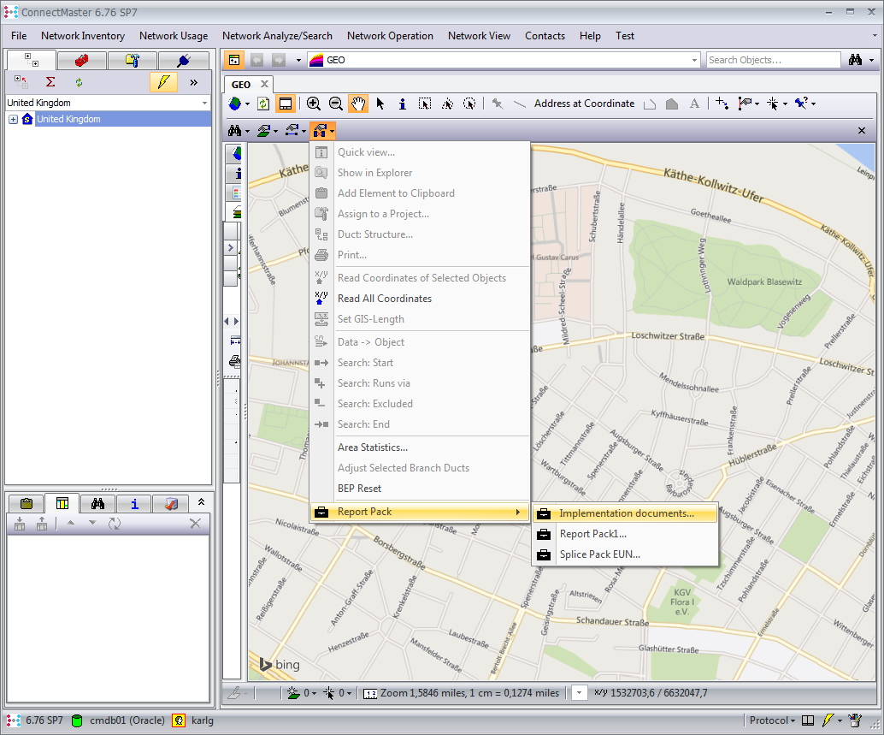Click the refresh map icon
The width and height of the screenshot is (884, 735).
263,104
